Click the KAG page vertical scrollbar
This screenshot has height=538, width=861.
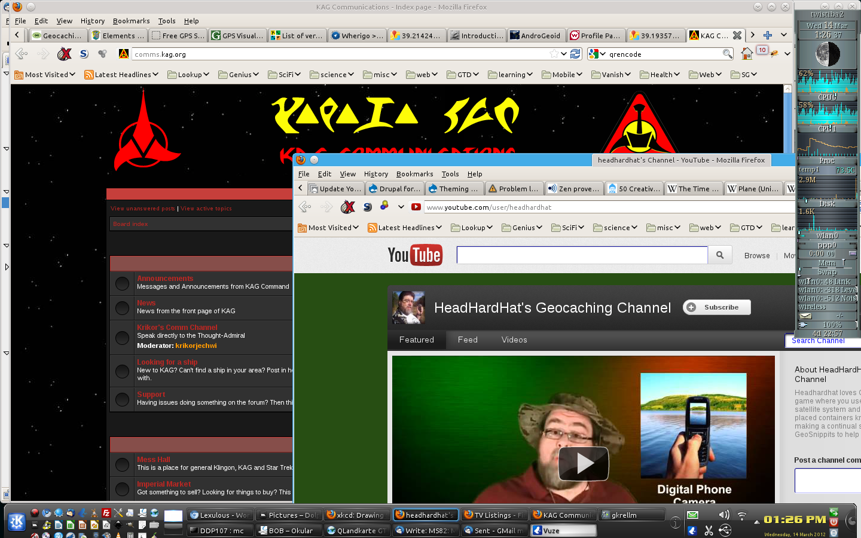(788, 120)
